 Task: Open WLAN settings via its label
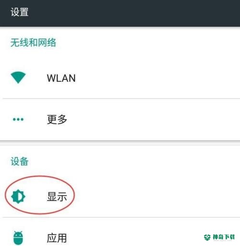click(61, 78)
